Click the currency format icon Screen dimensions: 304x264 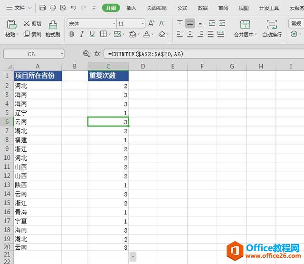[294, 34]
